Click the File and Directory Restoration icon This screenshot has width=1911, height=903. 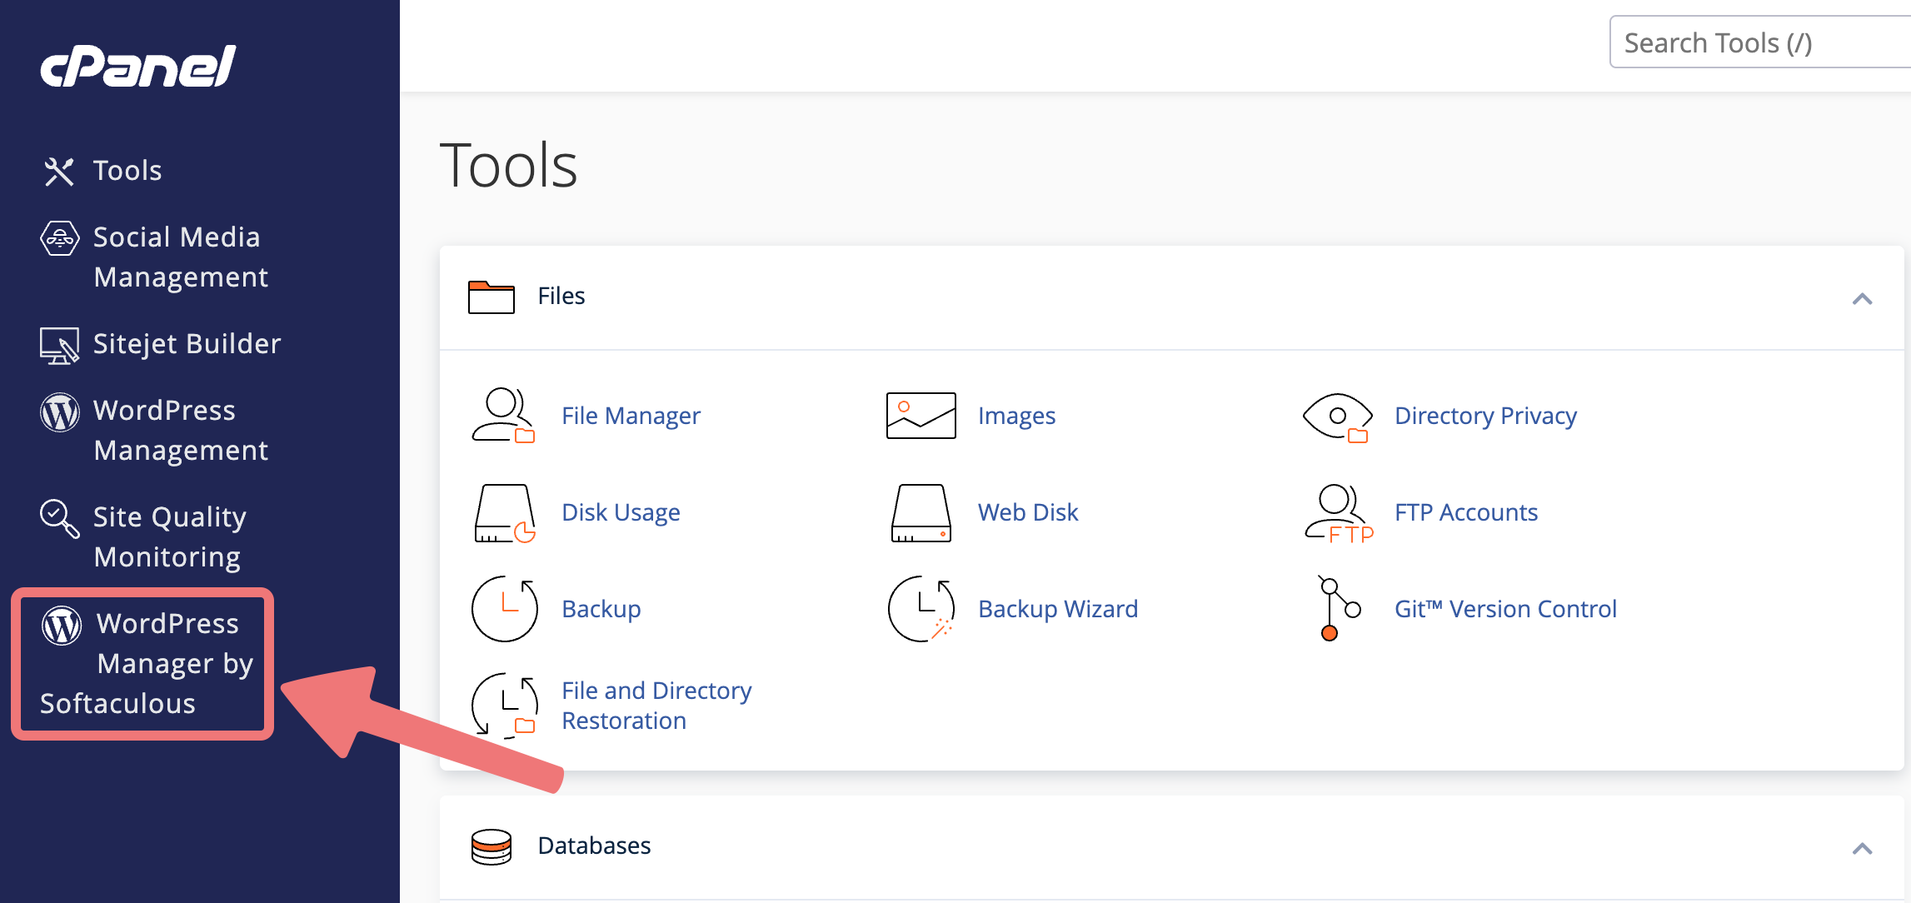[x=505, y=705]
